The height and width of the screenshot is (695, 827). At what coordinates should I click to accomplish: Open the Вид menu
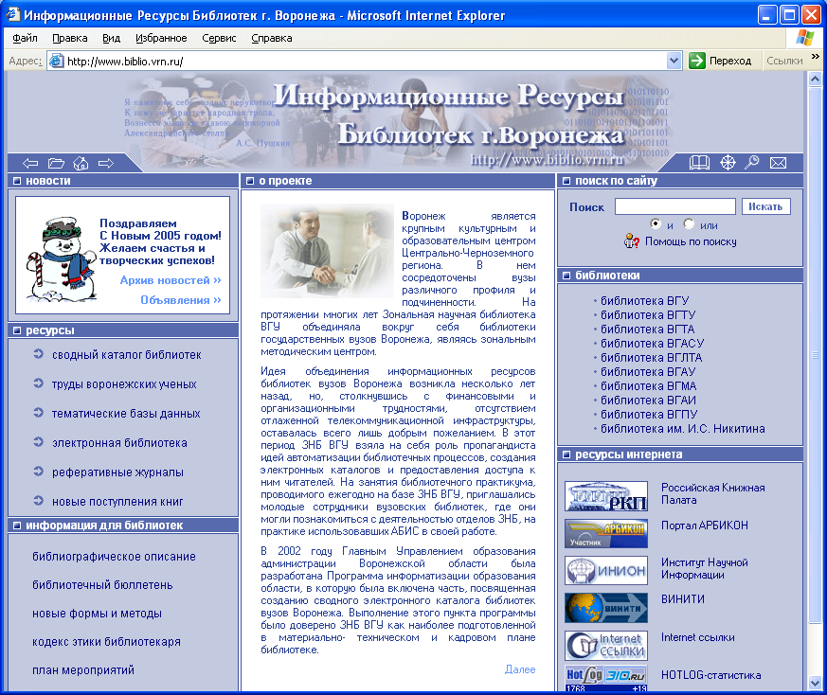click(111, 38)
